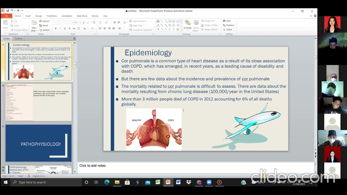Open Microsoft Edge from taskbar

tap(107, 182)
